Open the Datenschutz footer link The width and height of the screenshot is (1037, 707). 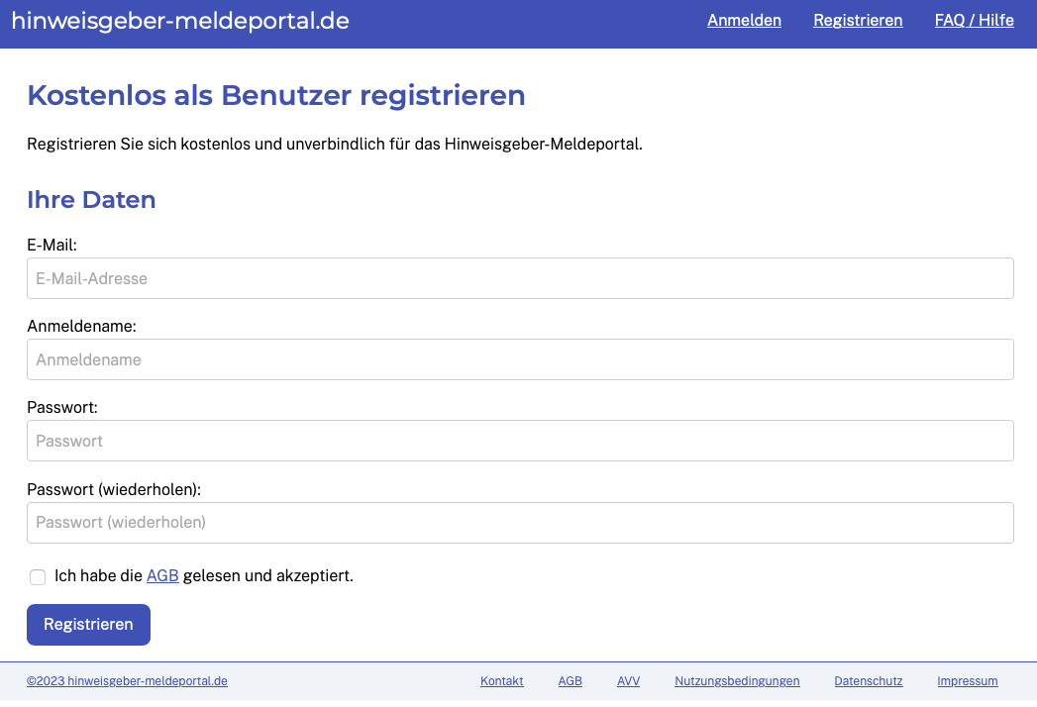point(868,681)
